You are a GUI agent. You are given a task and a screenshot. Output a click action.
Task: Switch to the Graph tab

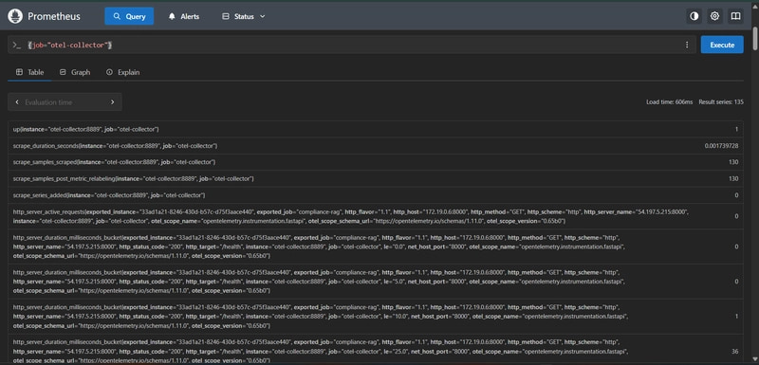[75, 72]
